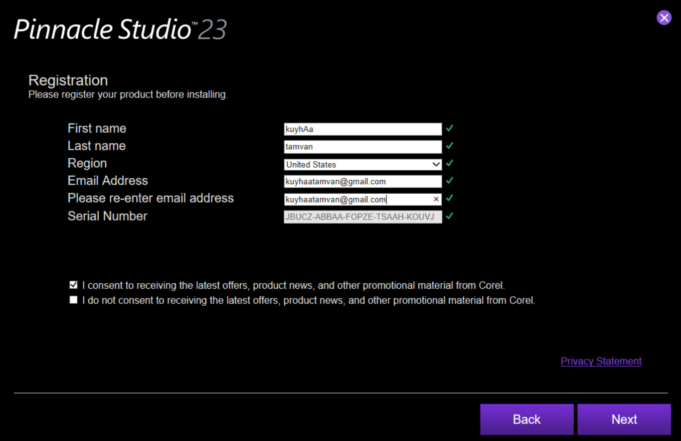681x441 pixels.
Task: Click the "Region" label
Action: click(87, 163)
